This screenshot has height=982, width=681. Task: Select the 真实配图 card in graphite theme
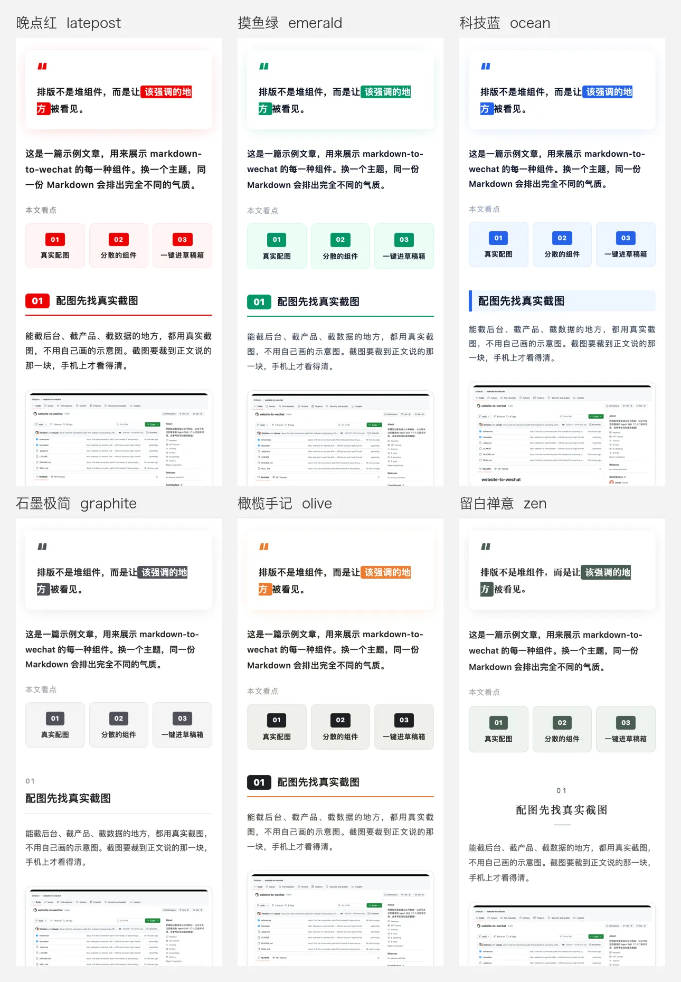[55, 725]
